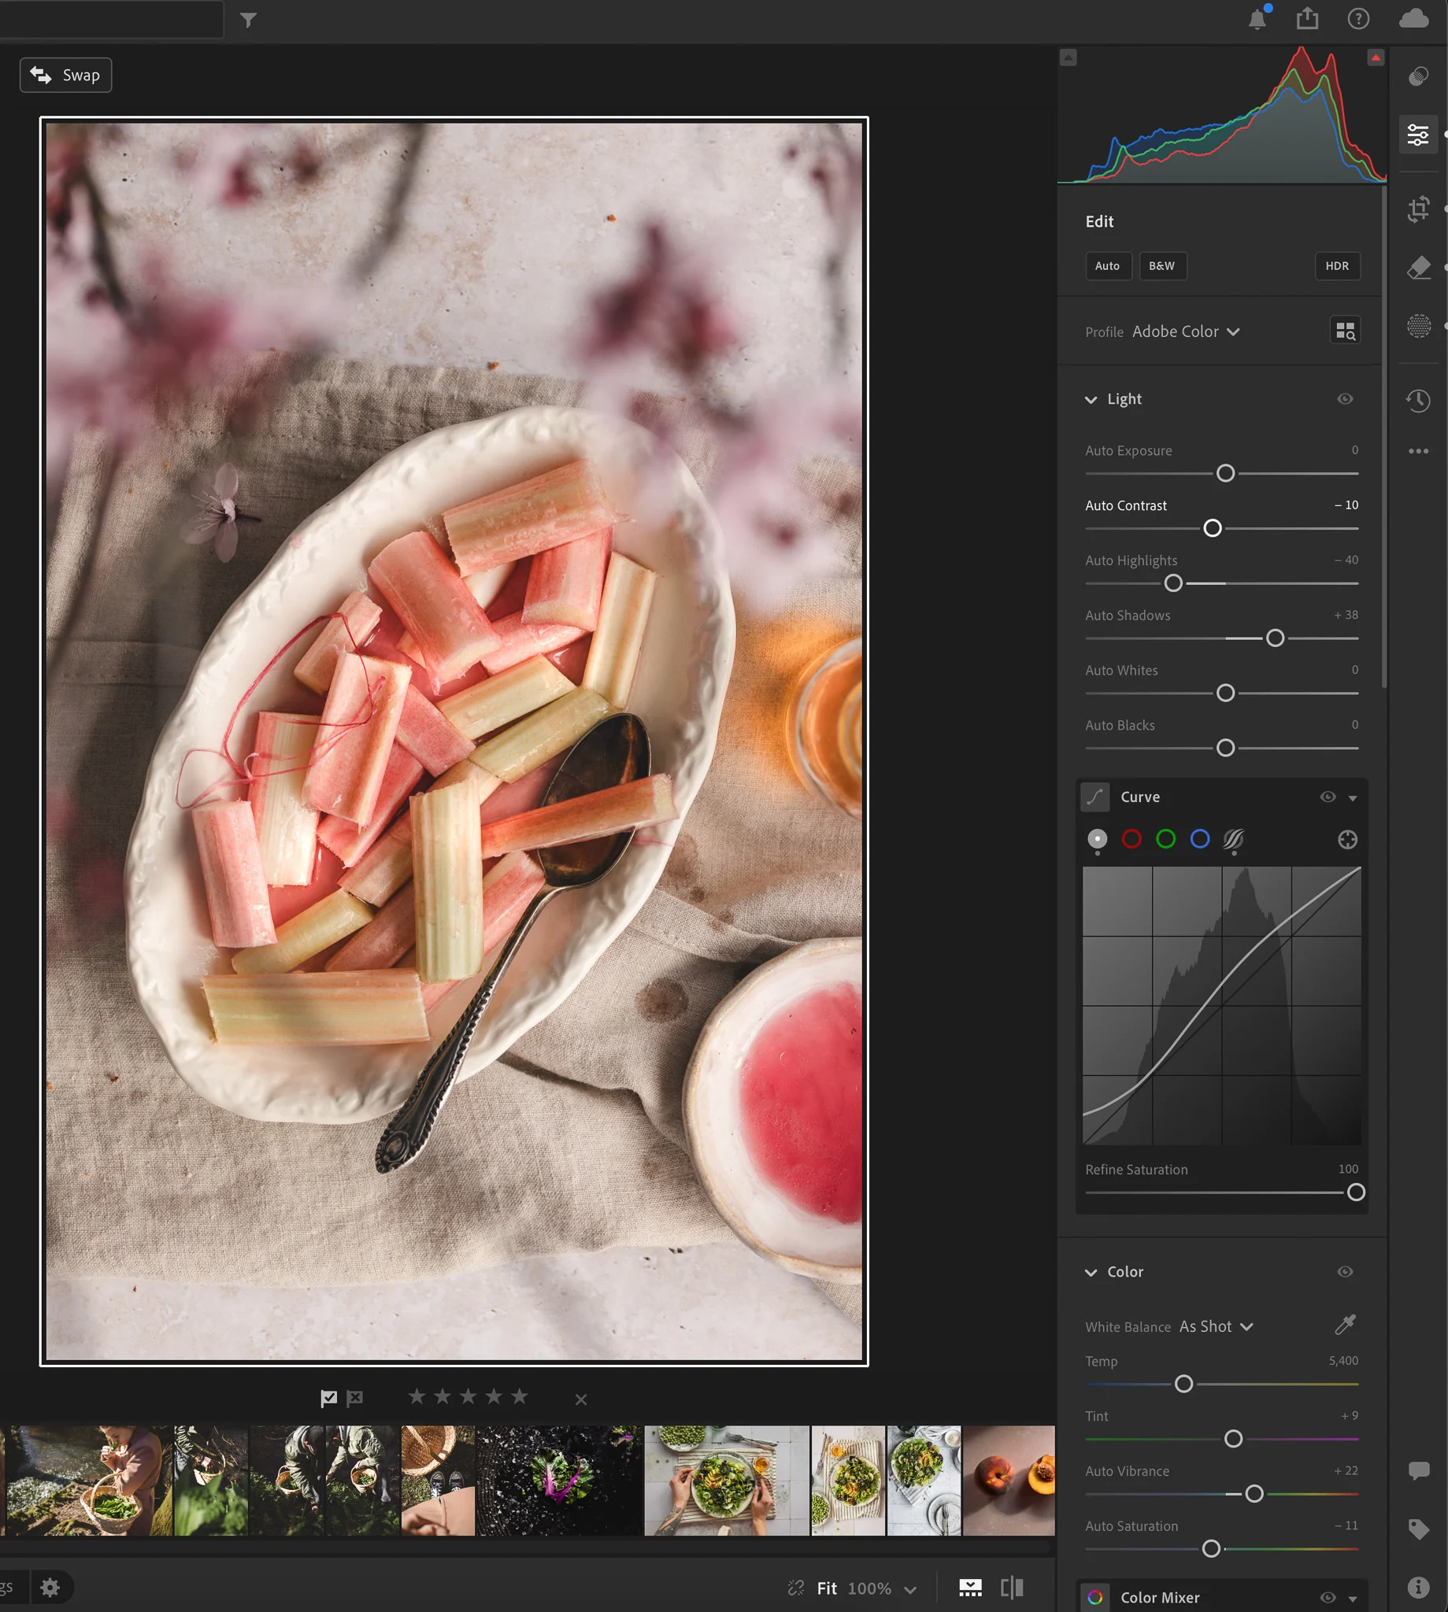This screenshot has height=1612, width=1448.
Task: Open the Versions history panel
Action: pyautogui.click(x=1418, y=400)
